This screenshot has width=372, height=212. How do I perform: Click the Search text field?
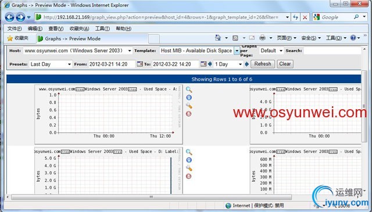tap(332, 51)
